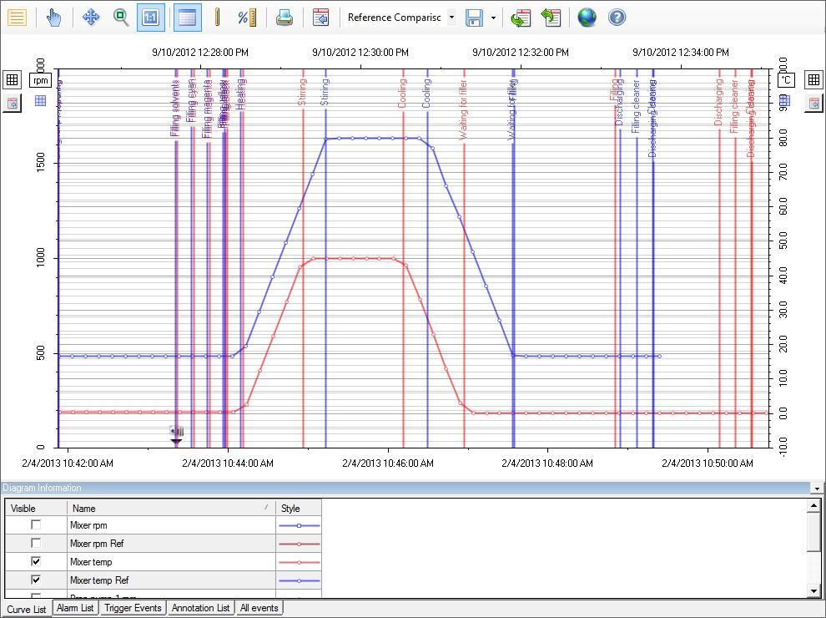
Task: Select the Mixer rpm Ref row name
Action: [97, 544]
